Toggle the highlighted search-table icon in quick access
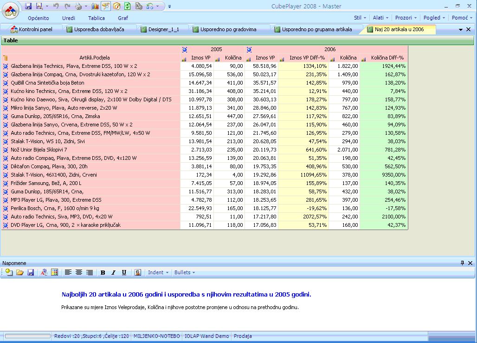 pos(105,6)
